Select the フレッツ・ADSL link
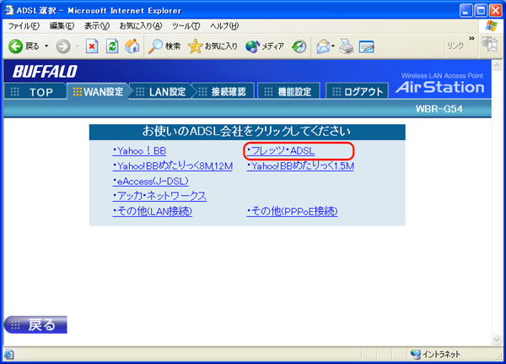This screenshot has width=506, height=364. click(281, 151)
